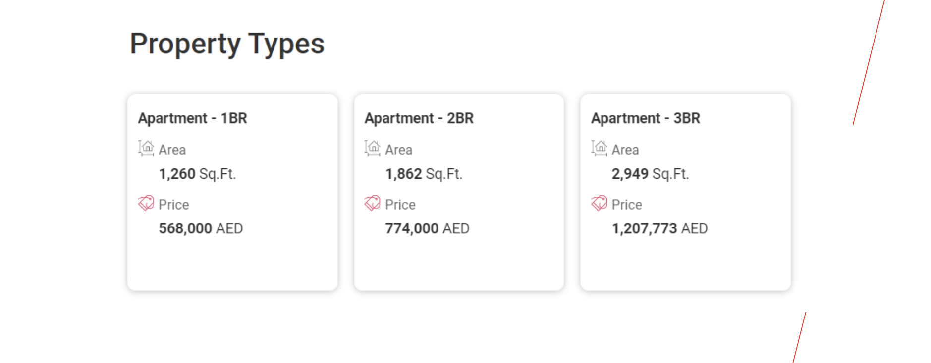
Task: Click the Price label in 1BR card
Action: (x=173, y=205)
